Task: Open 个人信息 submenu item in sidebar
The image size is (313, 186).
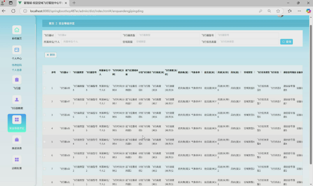Action: click(17, 70)
